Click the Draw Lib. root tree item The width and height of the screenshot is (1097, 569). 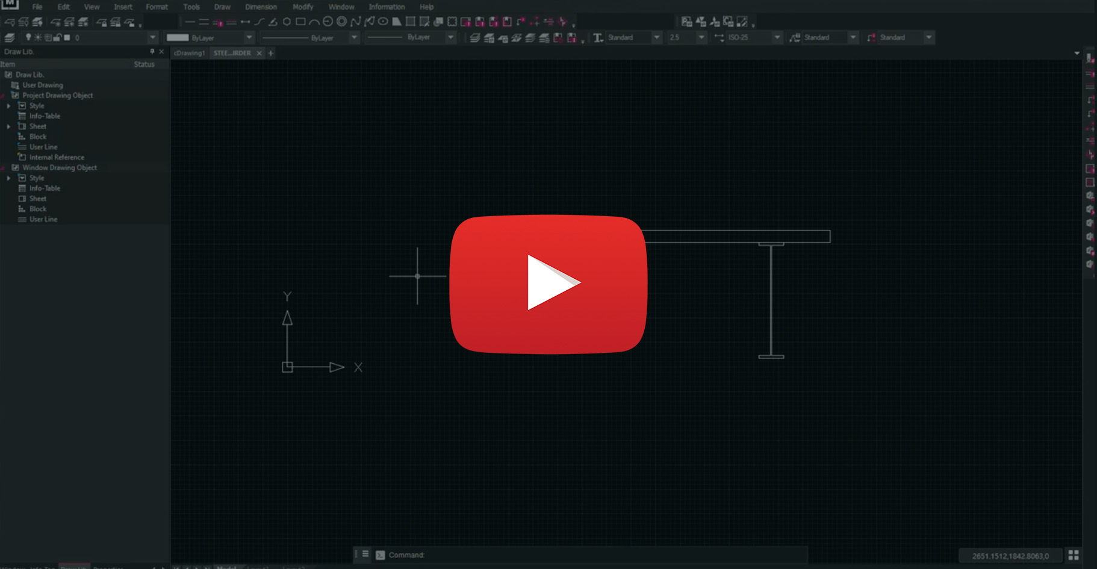[x=30, y=75]
